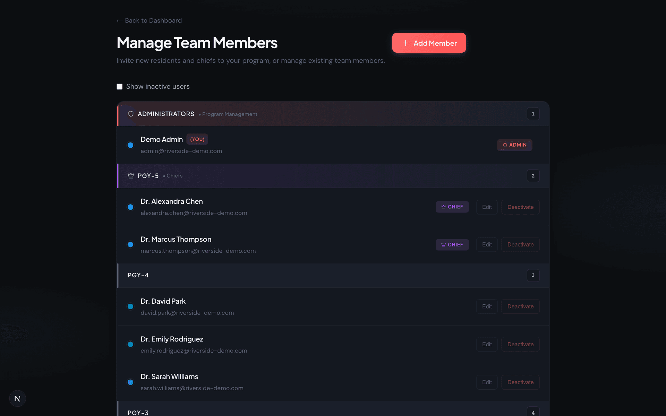Image resolution: width=666 pixels, height=416 pixels.
Task: Click the active status dot beside Dr. David Park
Action: [x=130, y=306]
